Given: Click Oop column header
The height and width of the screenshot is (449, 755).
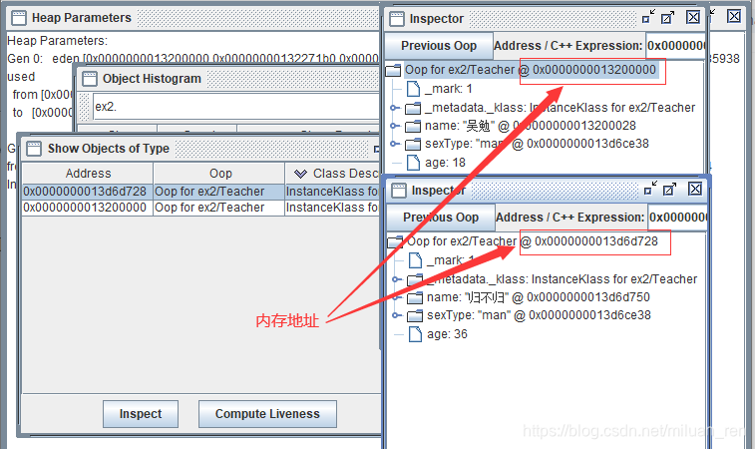Looking at the screenshot, I should (x=219, y=174).
